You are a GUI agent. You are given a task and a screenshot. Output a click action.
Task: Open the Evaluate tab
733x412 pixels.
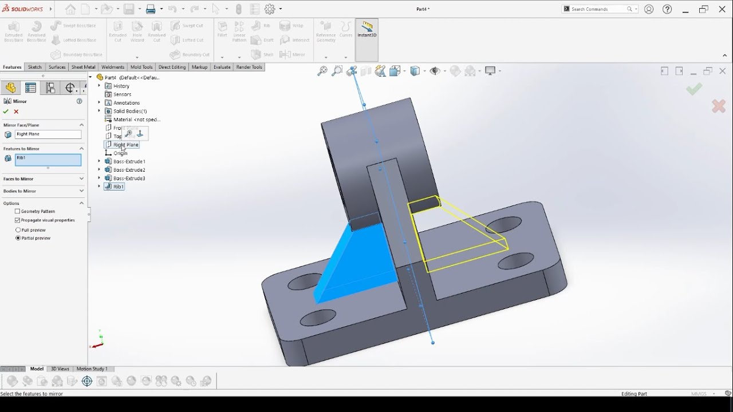click(x=222, y=67)
